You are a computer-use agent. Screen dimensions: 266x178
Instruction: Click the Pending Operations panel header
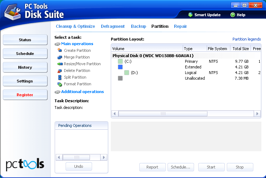(81, 125)
